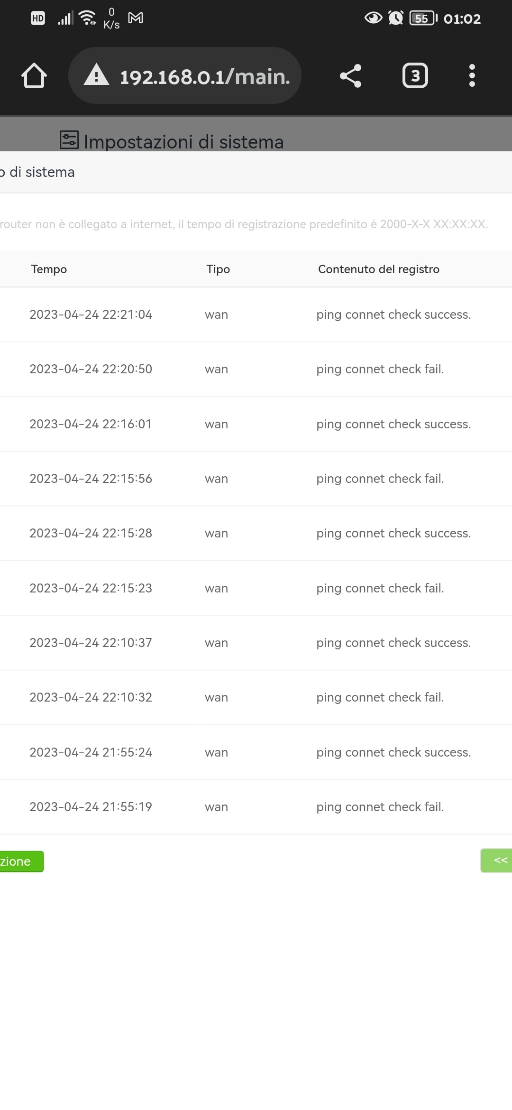Select the log entry at 22:21:04

click(256, 314)
